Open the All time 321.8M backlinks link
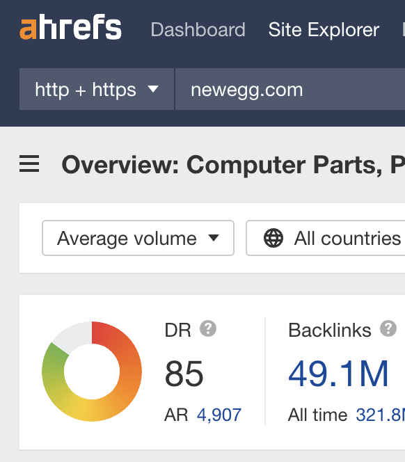405x462 pixels. pyautogui.click(x=380, y=415)
